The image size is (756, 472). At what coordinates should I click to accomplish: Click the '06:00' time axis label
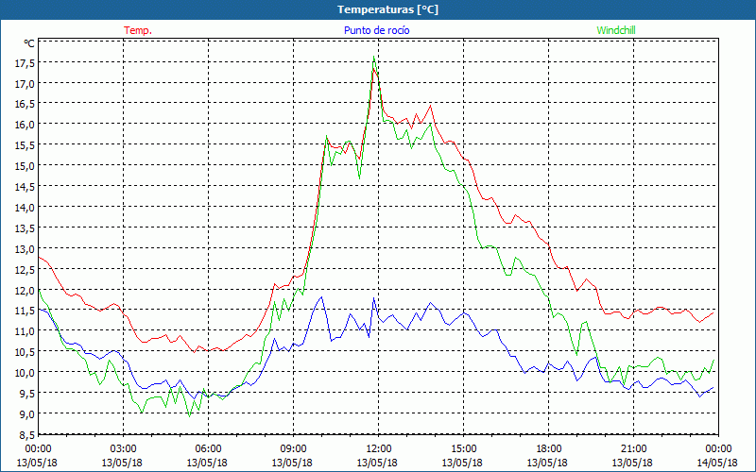pos(208,448)
